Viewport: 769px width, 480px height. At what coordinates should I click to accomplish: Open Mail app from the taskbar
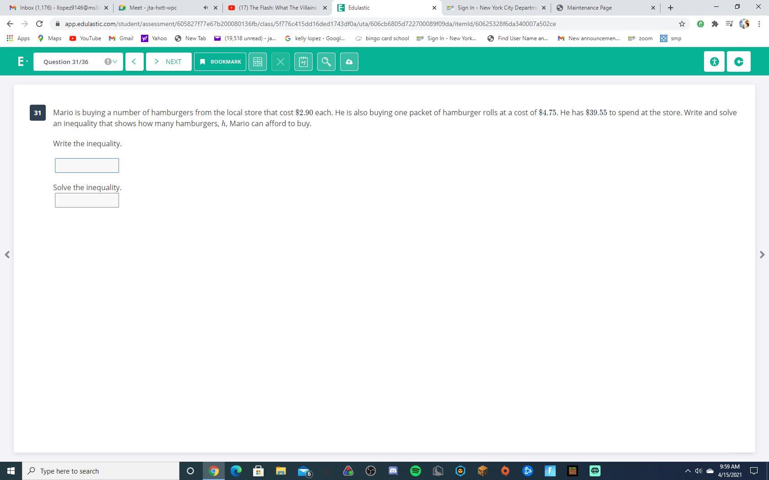pos(304,471)
